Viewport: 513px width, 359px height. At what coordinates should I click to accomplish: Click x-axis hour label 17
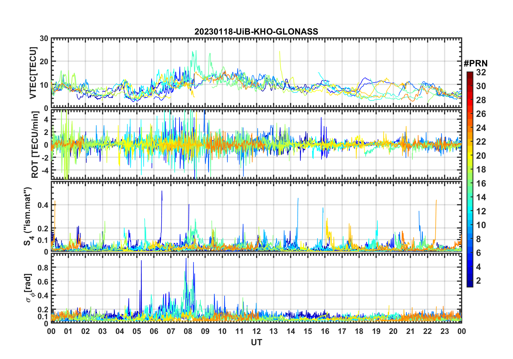342,331
